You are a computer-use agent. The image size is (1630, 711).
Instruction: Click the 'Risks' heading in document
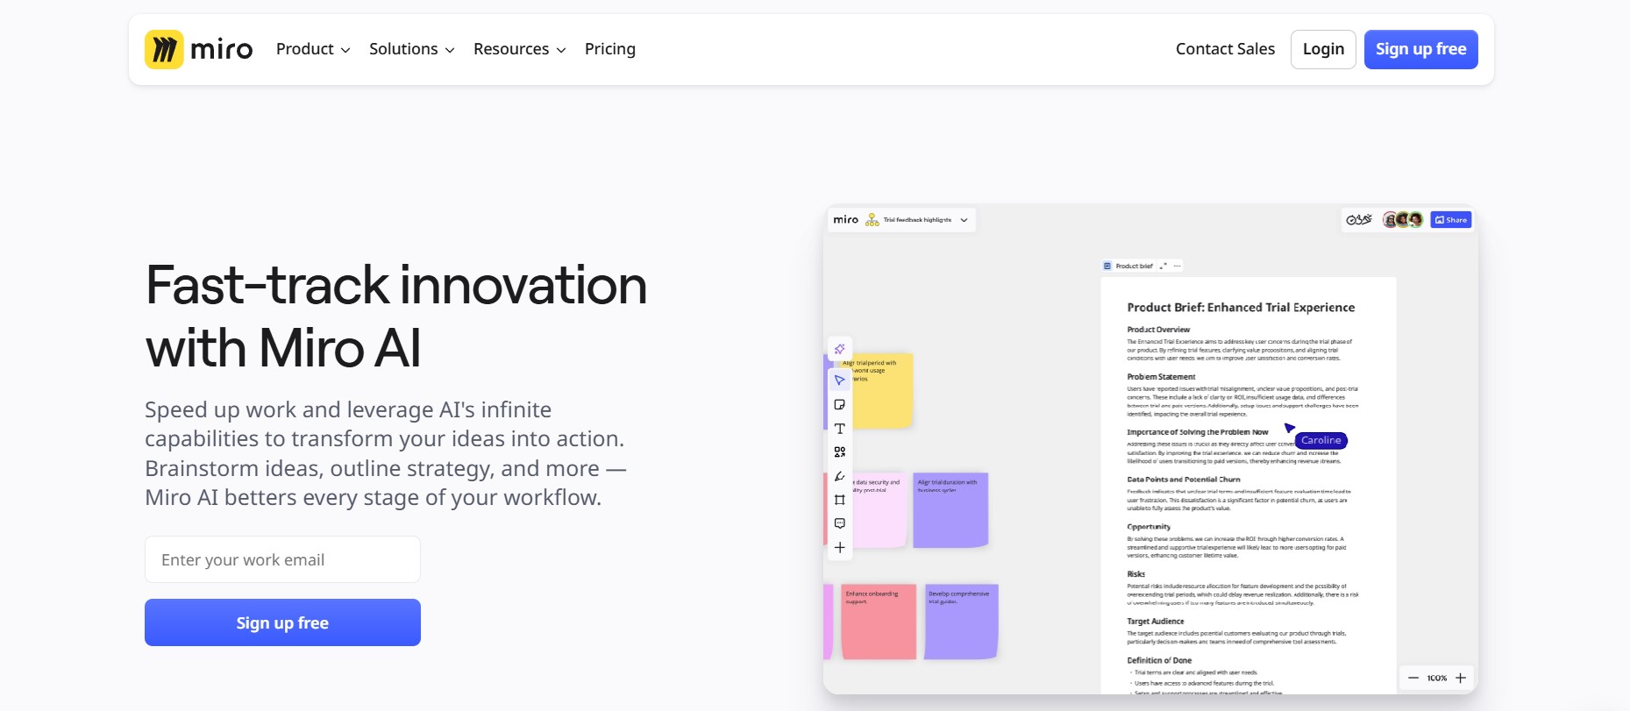coord(1135,574)
